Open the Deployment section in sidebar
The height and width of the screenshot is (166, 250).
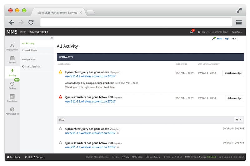(12, 47)
